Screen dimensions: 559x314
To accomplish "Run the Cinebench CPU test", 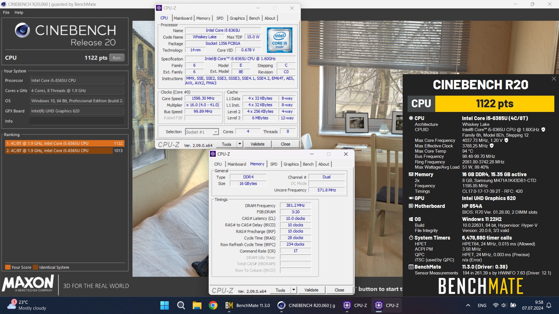I will click(x=117, y=58).
